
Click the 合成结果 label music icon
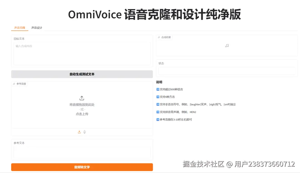click(x=159, y=37)
